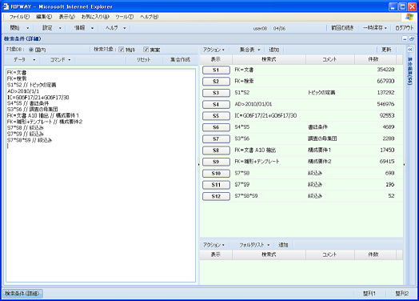Click the リセット button
The image size is (419, 301).
click(x=144, y=60)
